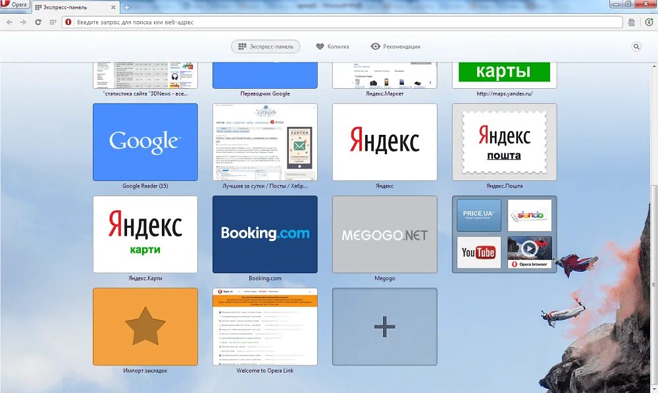This screenshot has height=393, width=658.
Task: Open the Яндекс.Пошта tile
Action: click(x=504, y=142)
